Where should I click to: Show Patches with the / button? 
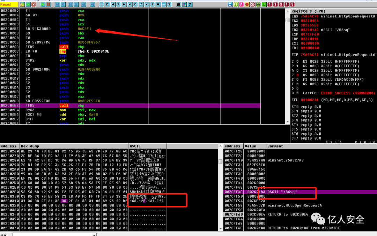(x=141, y=4)
